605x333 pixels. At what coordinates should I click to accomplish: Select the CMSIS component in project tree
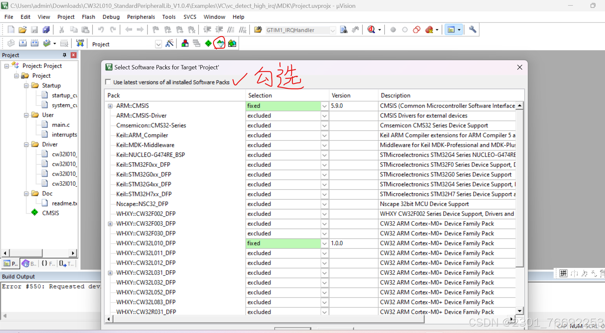coord(51,213)
